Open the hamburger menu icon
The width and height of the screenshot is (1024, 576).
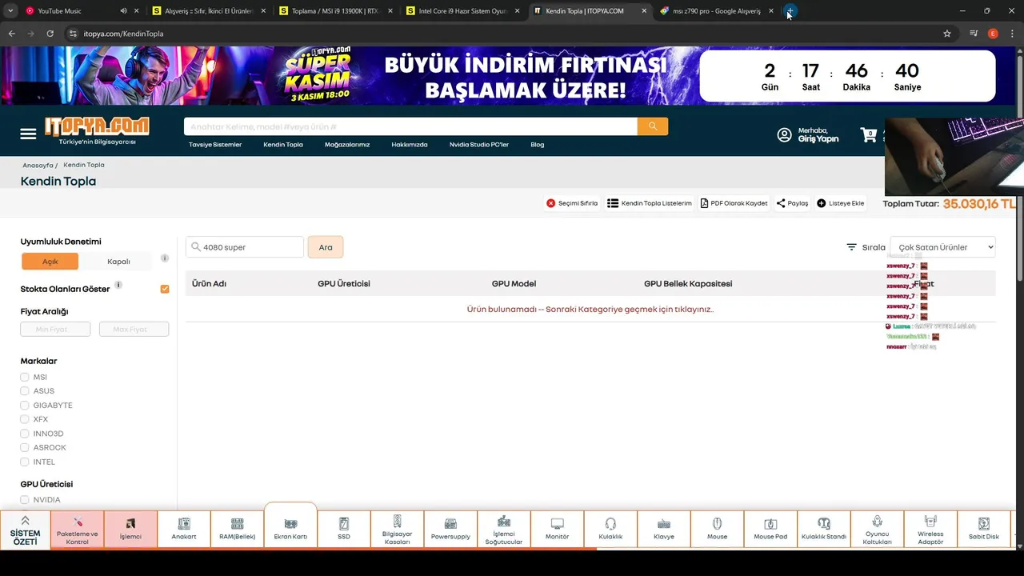tap(28, 134)
